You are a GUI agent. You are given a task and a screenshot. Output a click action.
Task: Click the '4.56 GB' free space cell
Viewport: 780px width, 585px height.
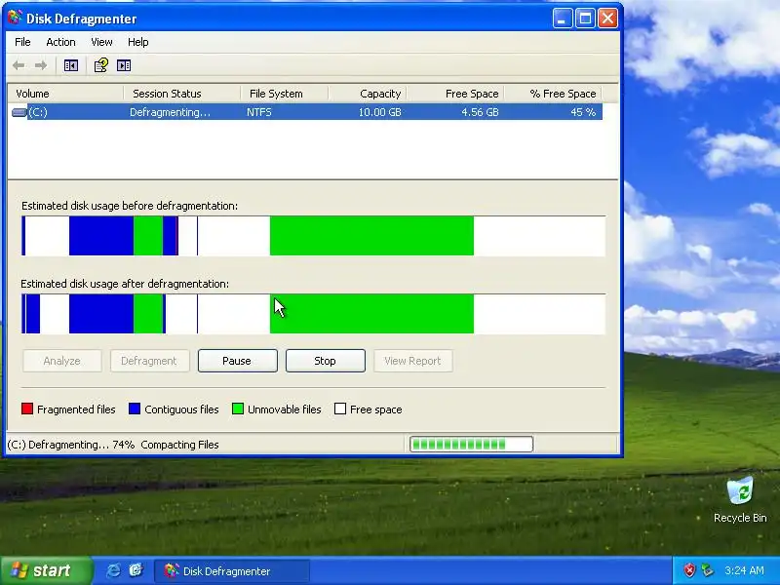pyautogui.click(x=480, y=112)
